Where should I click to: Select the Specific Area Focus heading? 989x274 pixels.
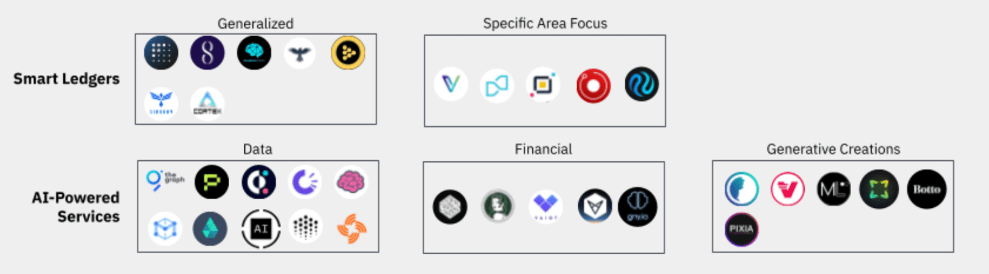click(x=545, y=24)
